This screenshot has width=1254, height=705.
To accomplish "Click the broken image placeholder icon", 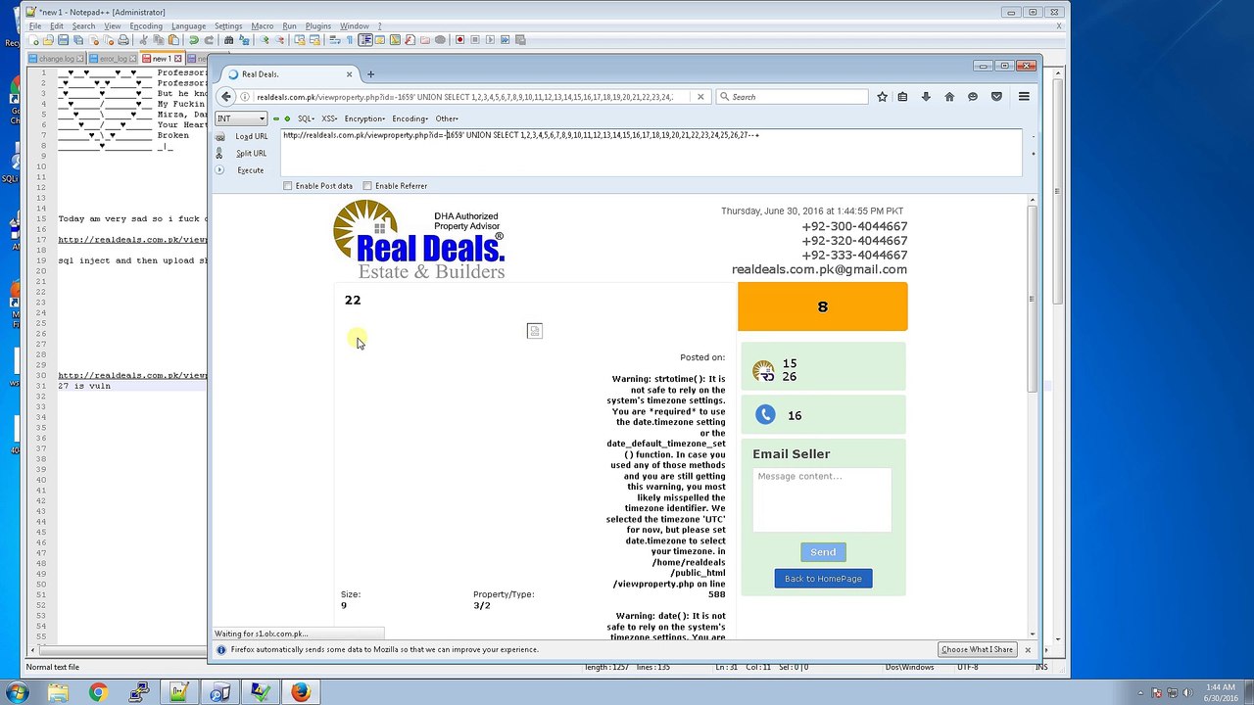I will point(534,331).
